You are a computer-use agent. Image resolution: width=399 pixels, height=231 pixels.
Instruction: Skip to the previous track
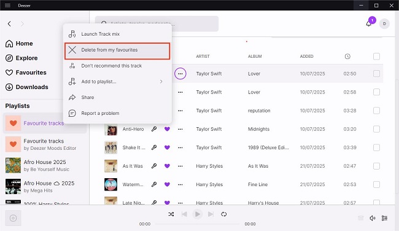[x=184, y=214]
